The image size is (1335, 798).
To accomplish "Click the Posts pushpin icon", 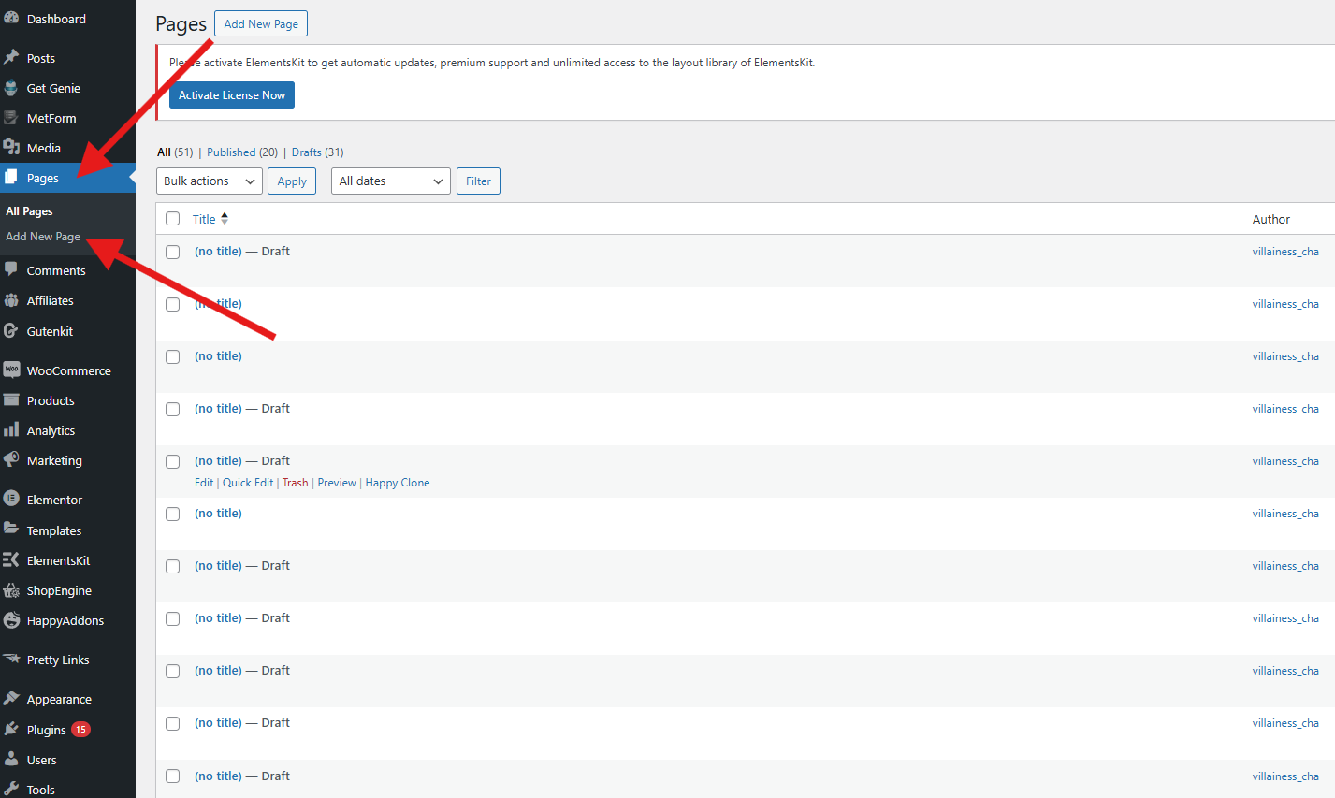I will (x=11, y=58).
